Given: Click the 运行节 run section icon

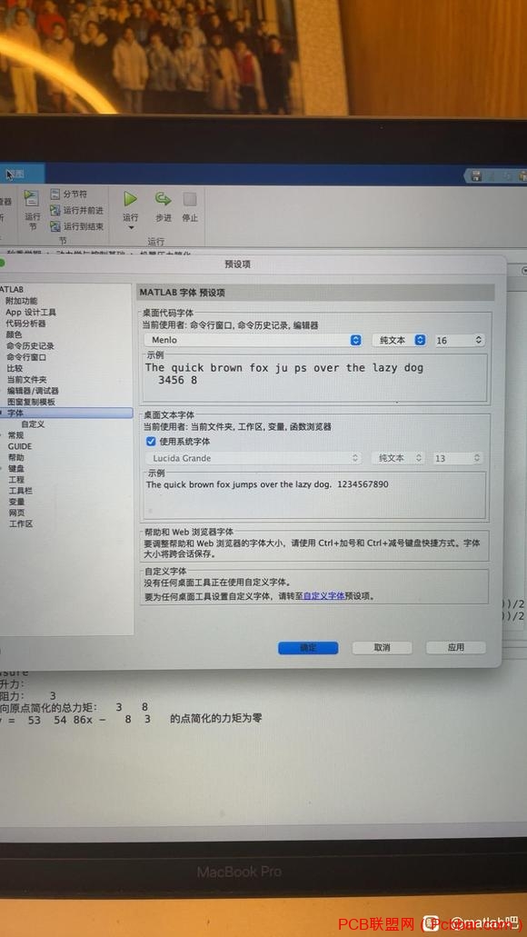Looking at the screenshot, I should 32,198.
